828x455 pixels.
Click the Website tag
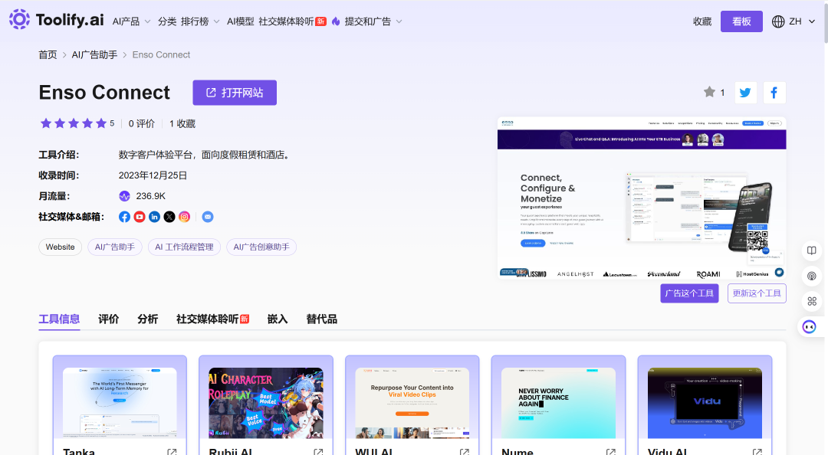[x=61, y=247]
